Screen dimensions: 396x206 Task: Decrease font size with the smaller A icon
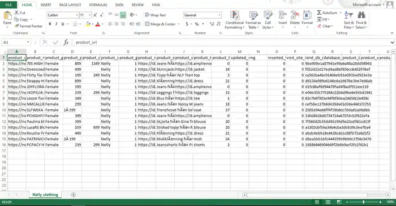point(101,15)
